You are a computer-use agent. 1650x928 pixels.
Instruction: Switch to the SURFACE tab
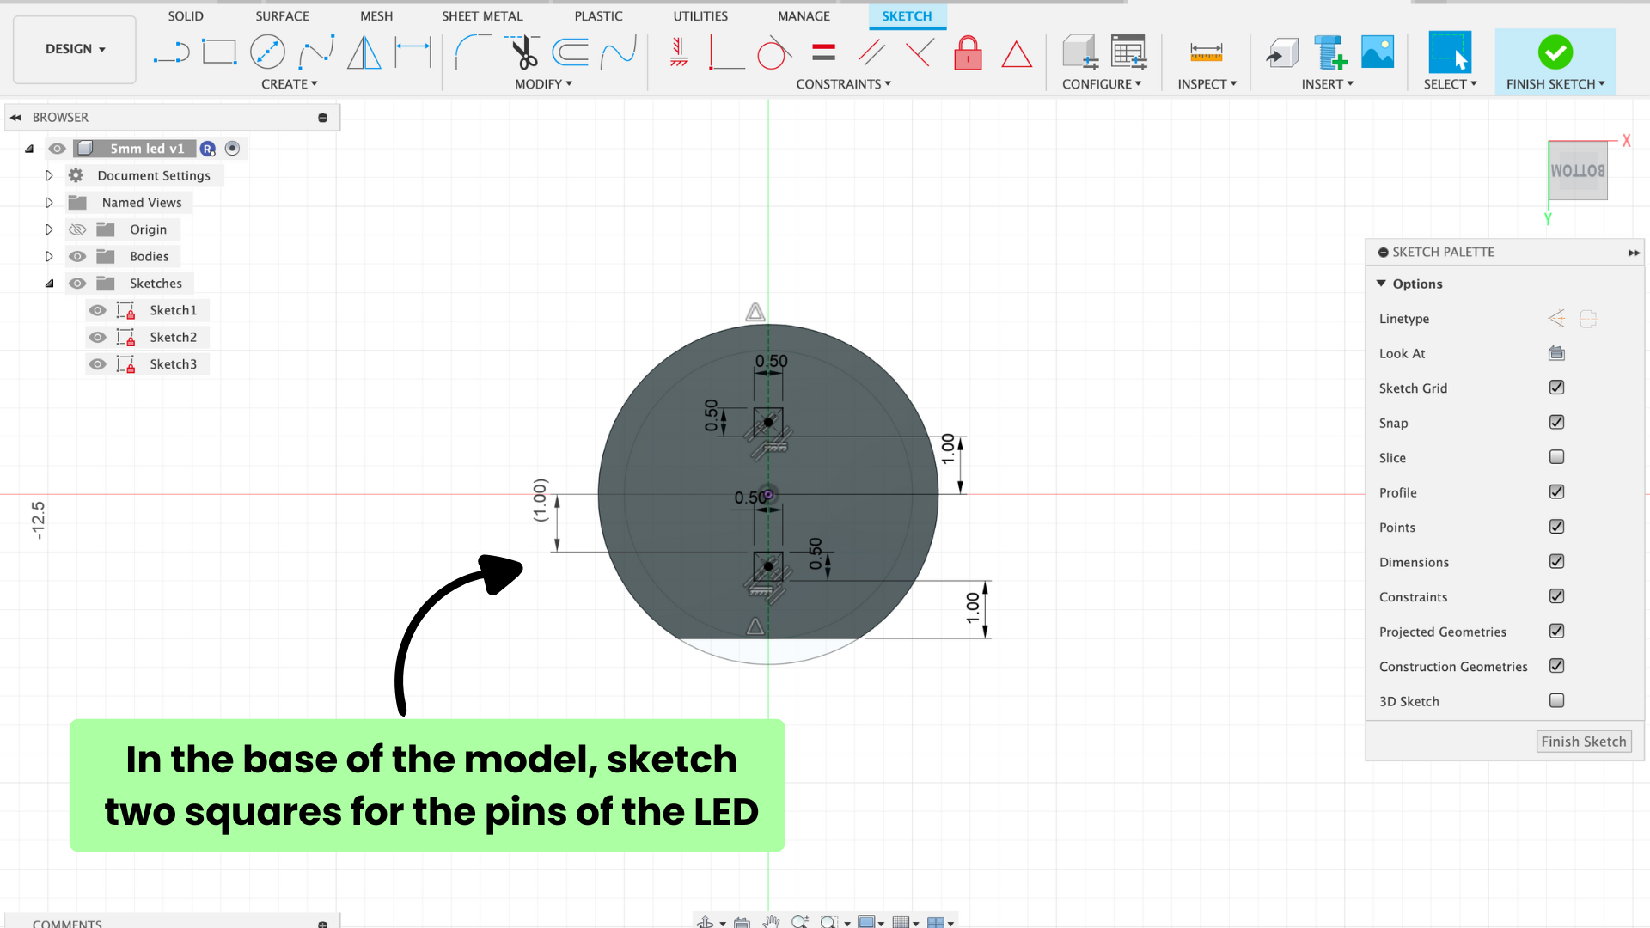(x=282, y=16)
